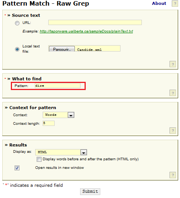180x198 pixels.
Task: Uncheck Open results in new window
Action: click(17, 168)
